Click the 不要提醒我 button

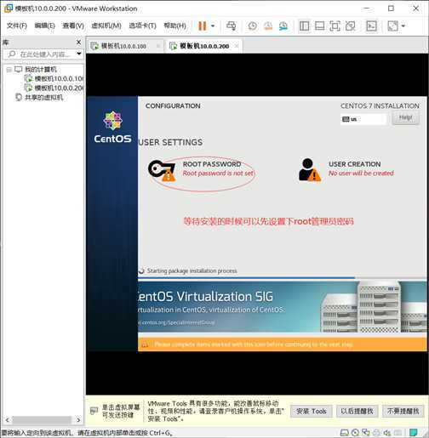click(x=403, y=411)
